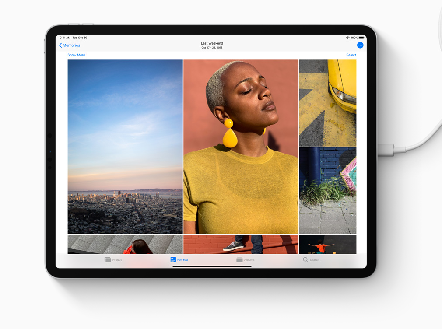Tap the Tue Oct 30 date in status bar

pyautogui.click(x=80, y=38)
